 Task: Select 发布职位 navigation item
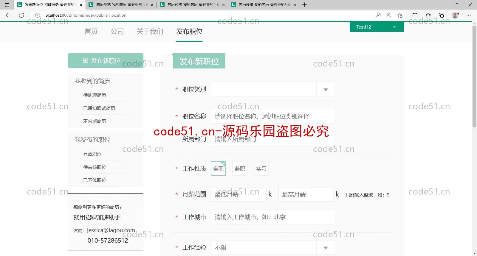pyautogui.click(x=189, y=32)
